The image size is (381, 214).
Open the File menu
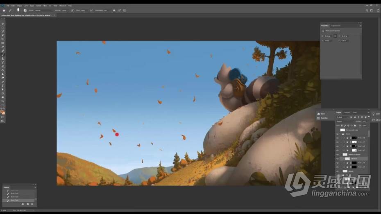(x=8, y=6)
